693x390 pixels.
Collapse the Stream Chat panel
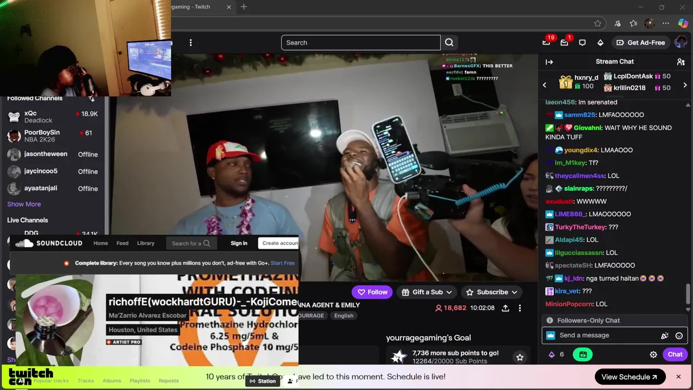pyautogui.click(x=549, y=62)
